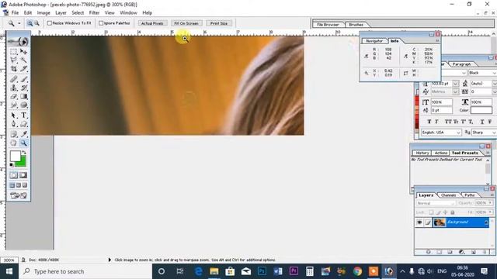This screenshot has height=279, width=497.
Task: Choose Zoom In mode in options bar
Action: point(30,23)
